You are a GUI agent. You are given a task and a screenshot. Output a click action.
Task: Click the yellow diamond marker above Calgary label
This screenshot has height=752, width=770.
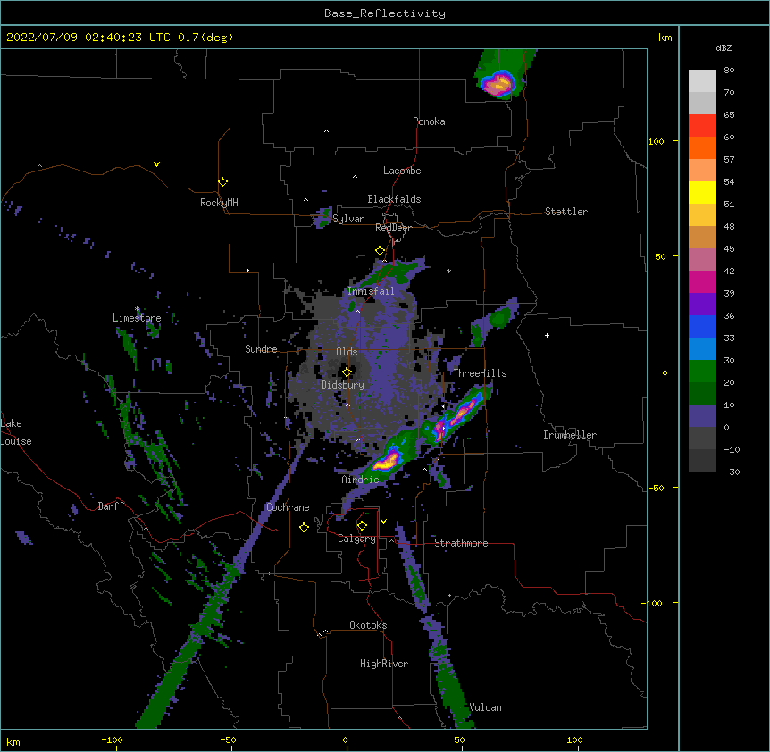coord(363,526)
